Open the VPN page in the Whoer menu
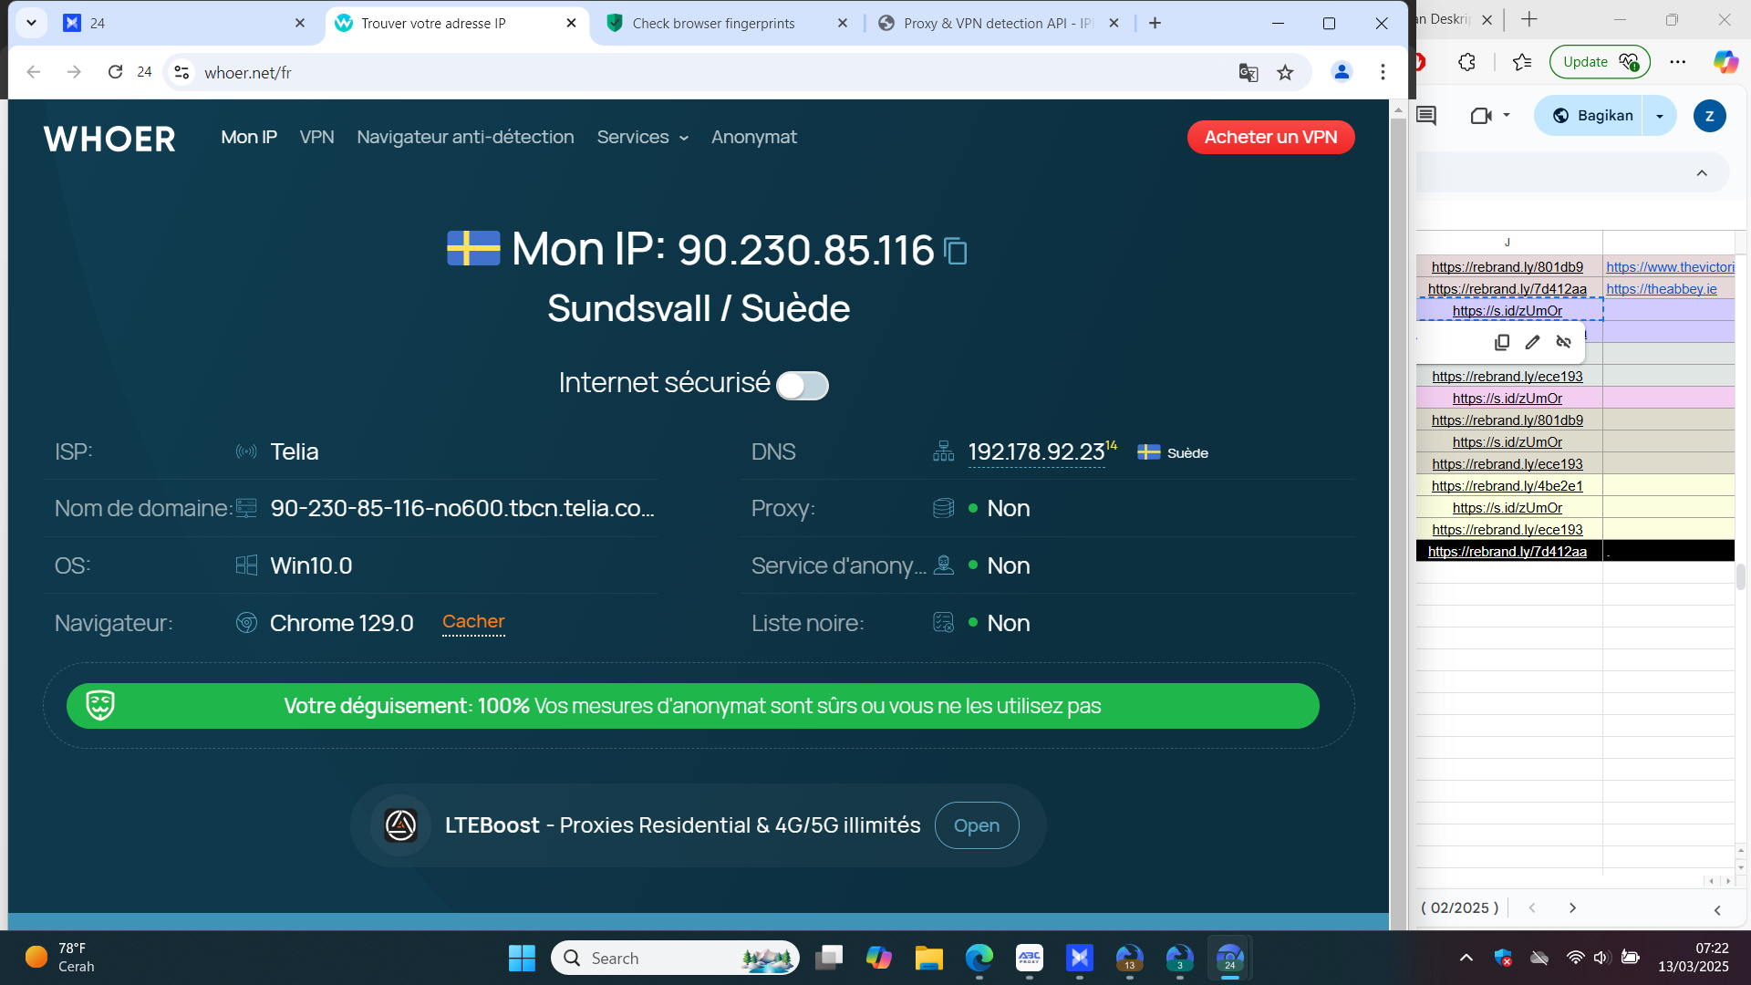The image size is (1751, 985). click(317, 138)
